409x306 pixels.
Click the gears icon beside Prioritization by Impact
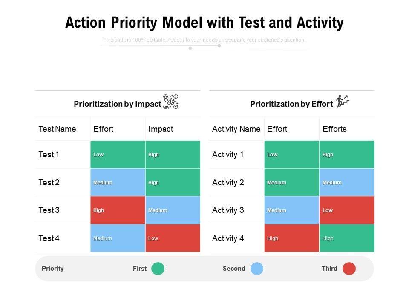point(171,102)
